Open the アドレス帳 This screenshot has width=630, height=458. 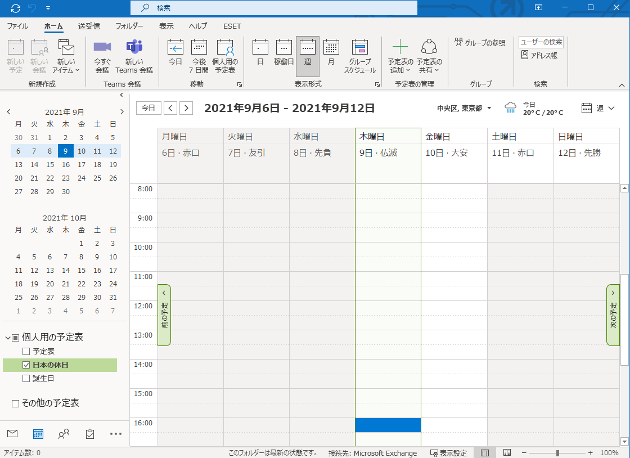coord(539,55)
